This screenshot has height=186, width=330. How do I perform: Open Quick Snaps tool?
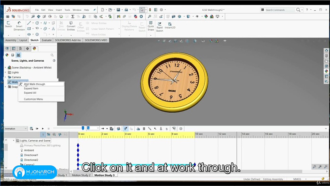(x=151, y=26)
